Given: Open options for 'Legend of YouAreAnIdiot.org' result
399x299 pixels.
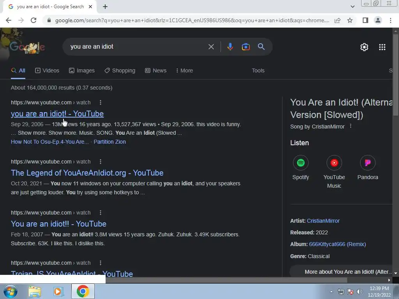Looking at the screenshot, I should 101,162.
